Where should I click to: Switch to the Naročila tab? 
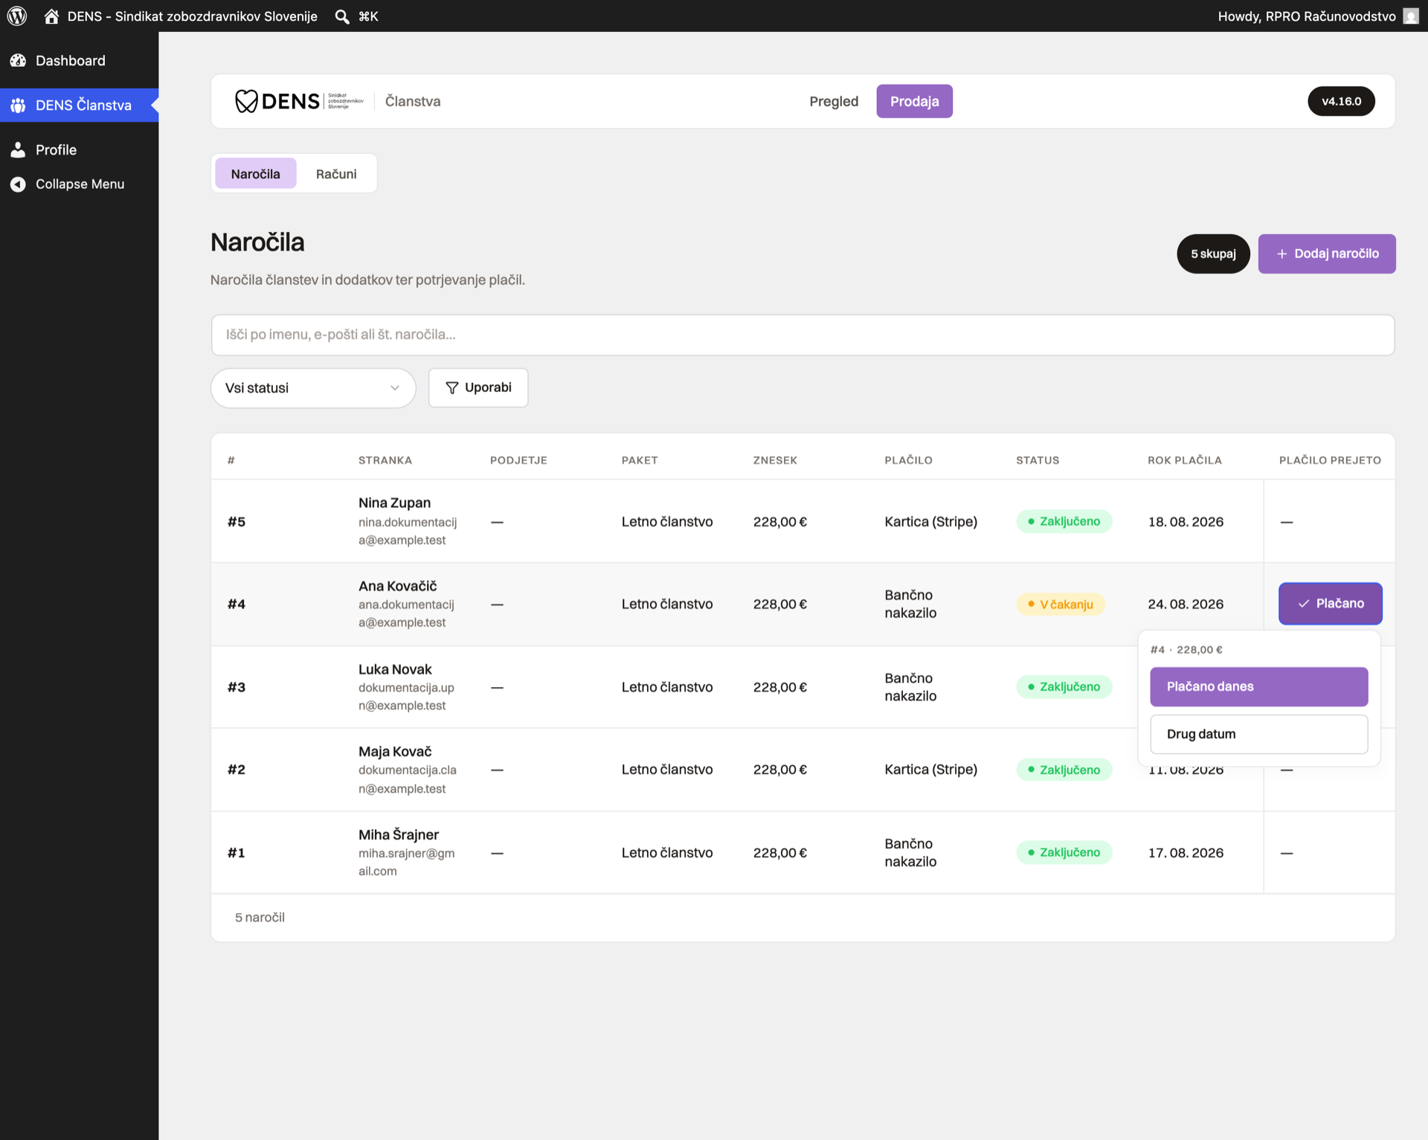tap(255, 173)
